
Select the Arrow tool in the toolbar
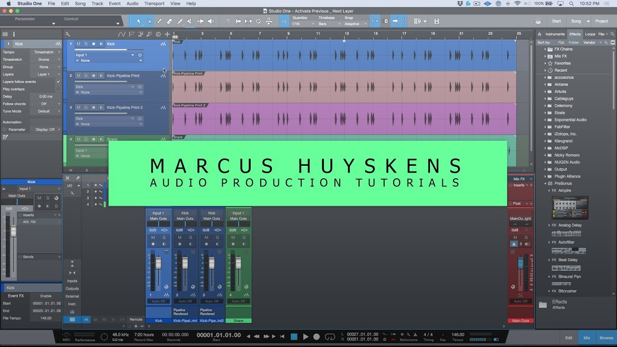click(139, 21)
